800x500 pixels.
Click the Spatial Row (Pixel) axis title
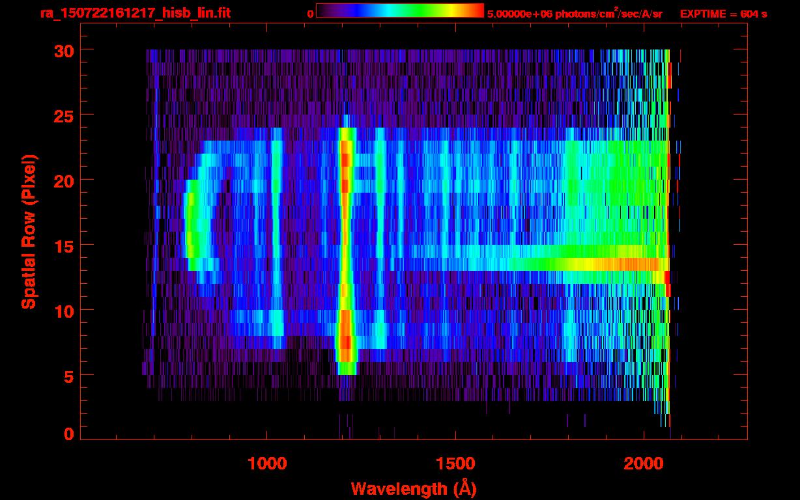pyautogui.click(x=29, y=231)
